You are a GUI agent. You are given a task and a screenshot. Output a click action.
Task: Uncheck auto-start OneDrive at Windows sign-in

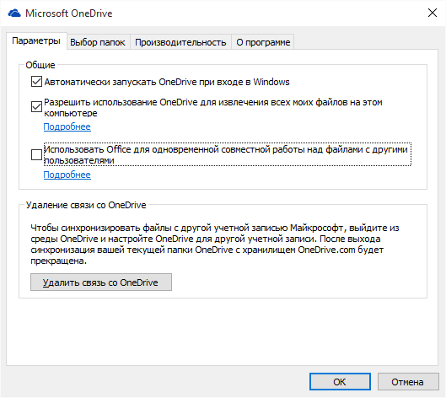(36, 82)
